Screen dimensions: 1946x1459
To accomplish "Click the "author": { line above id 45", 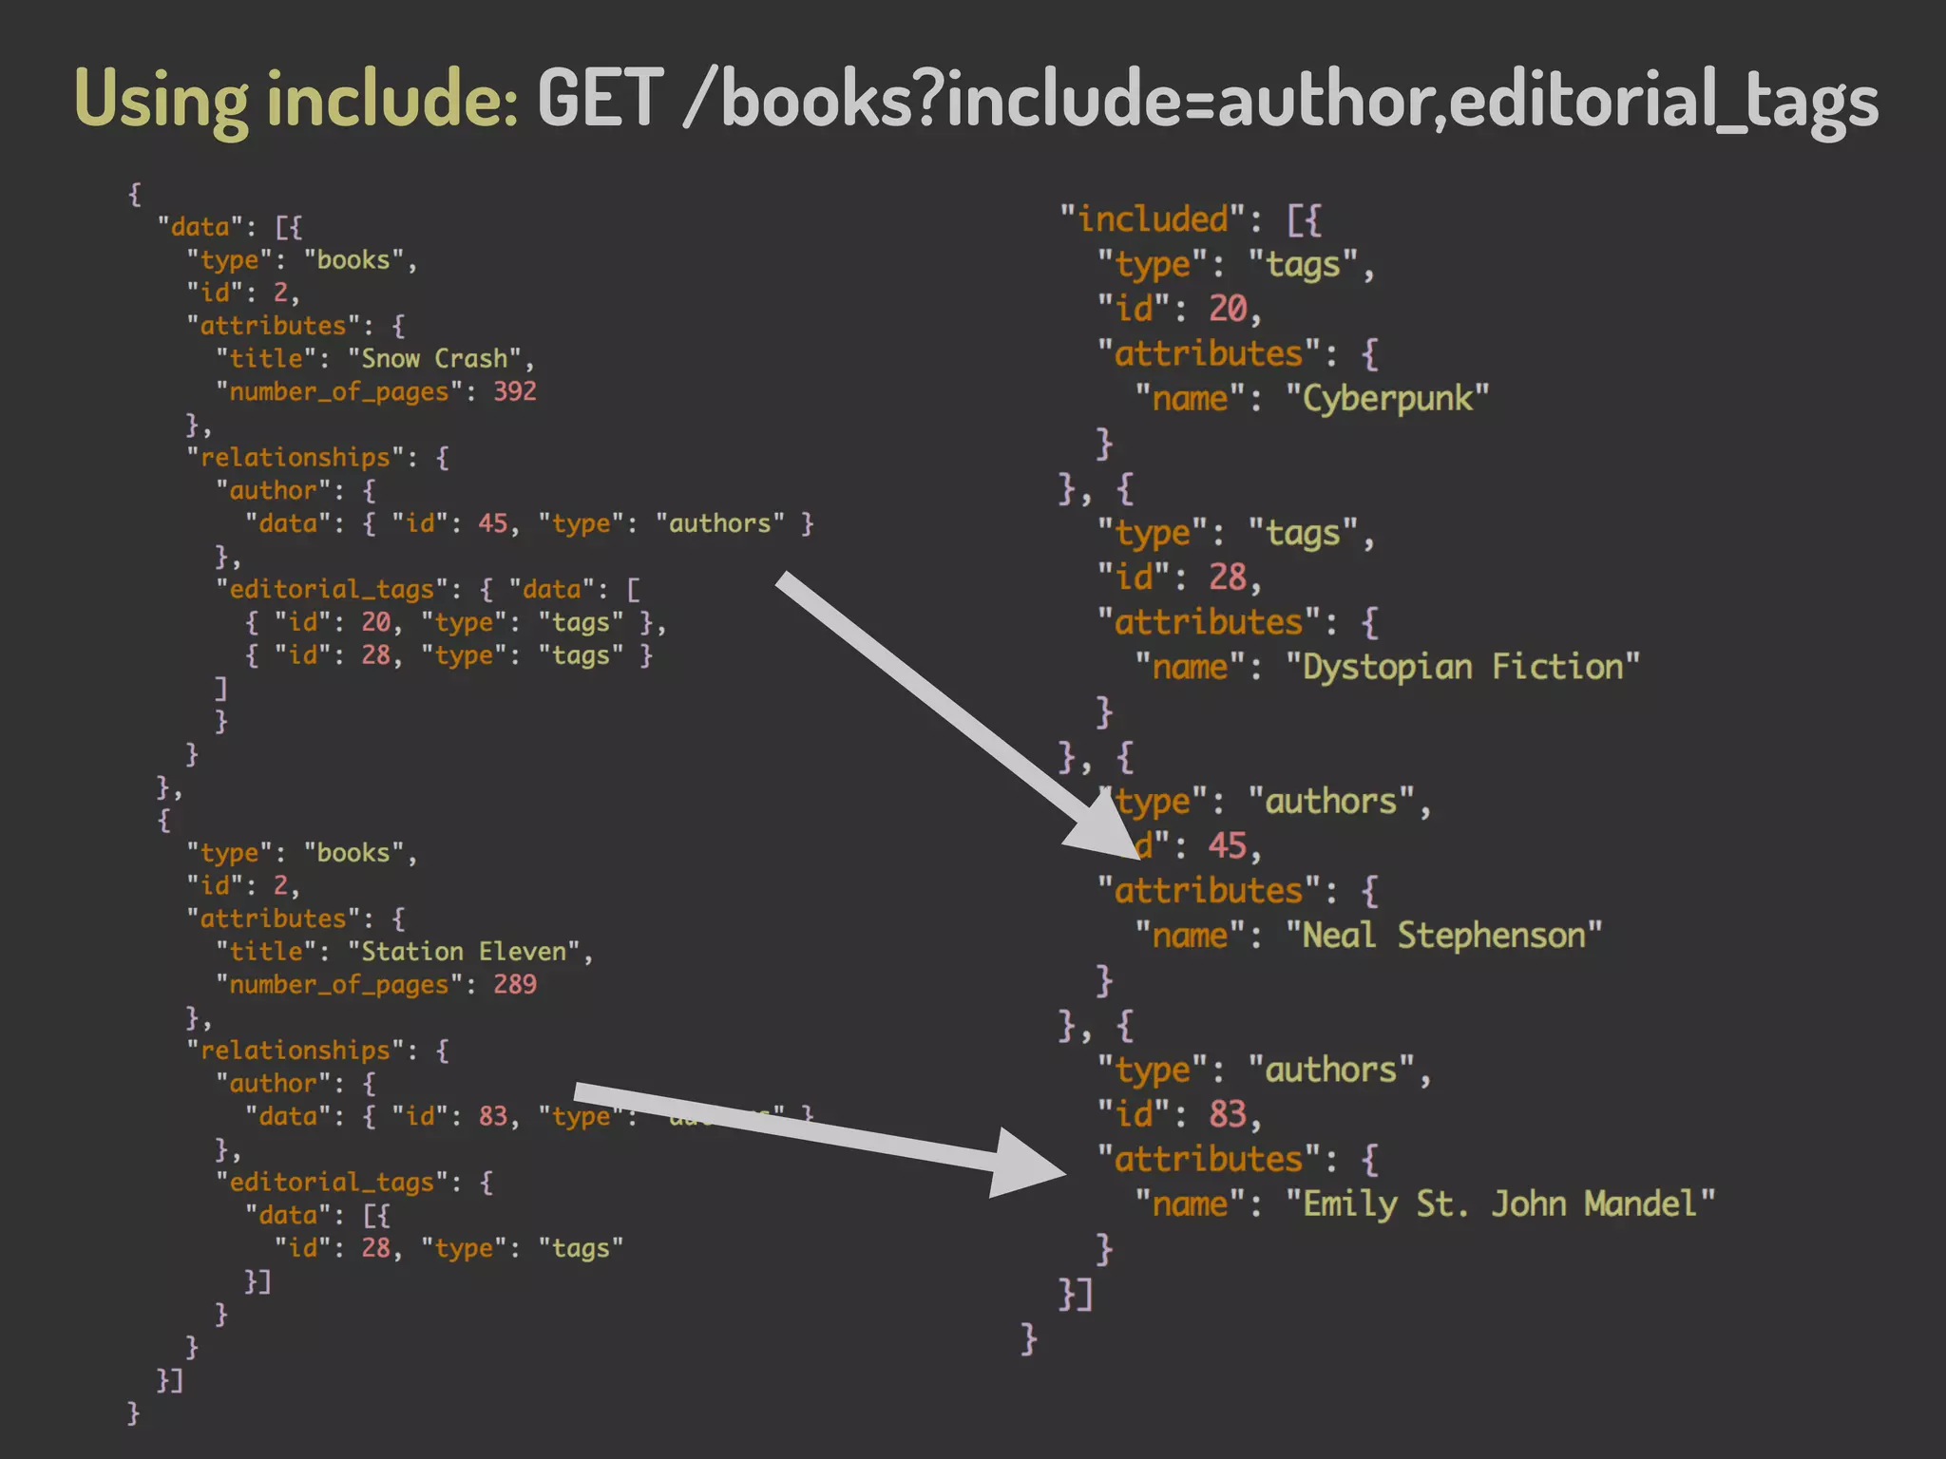I will click(x=296, y=491).
